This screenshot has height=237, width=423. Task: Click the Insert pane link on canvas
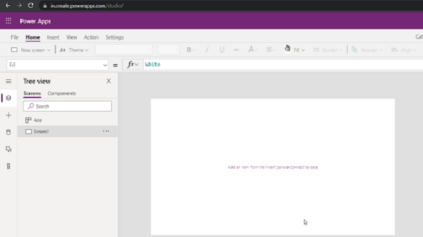256,168
